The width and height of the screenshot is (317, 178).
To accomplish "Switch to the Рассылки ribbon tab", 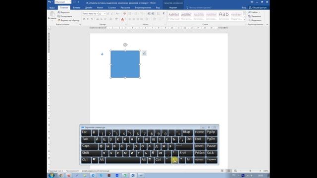I will pos(125,8).
